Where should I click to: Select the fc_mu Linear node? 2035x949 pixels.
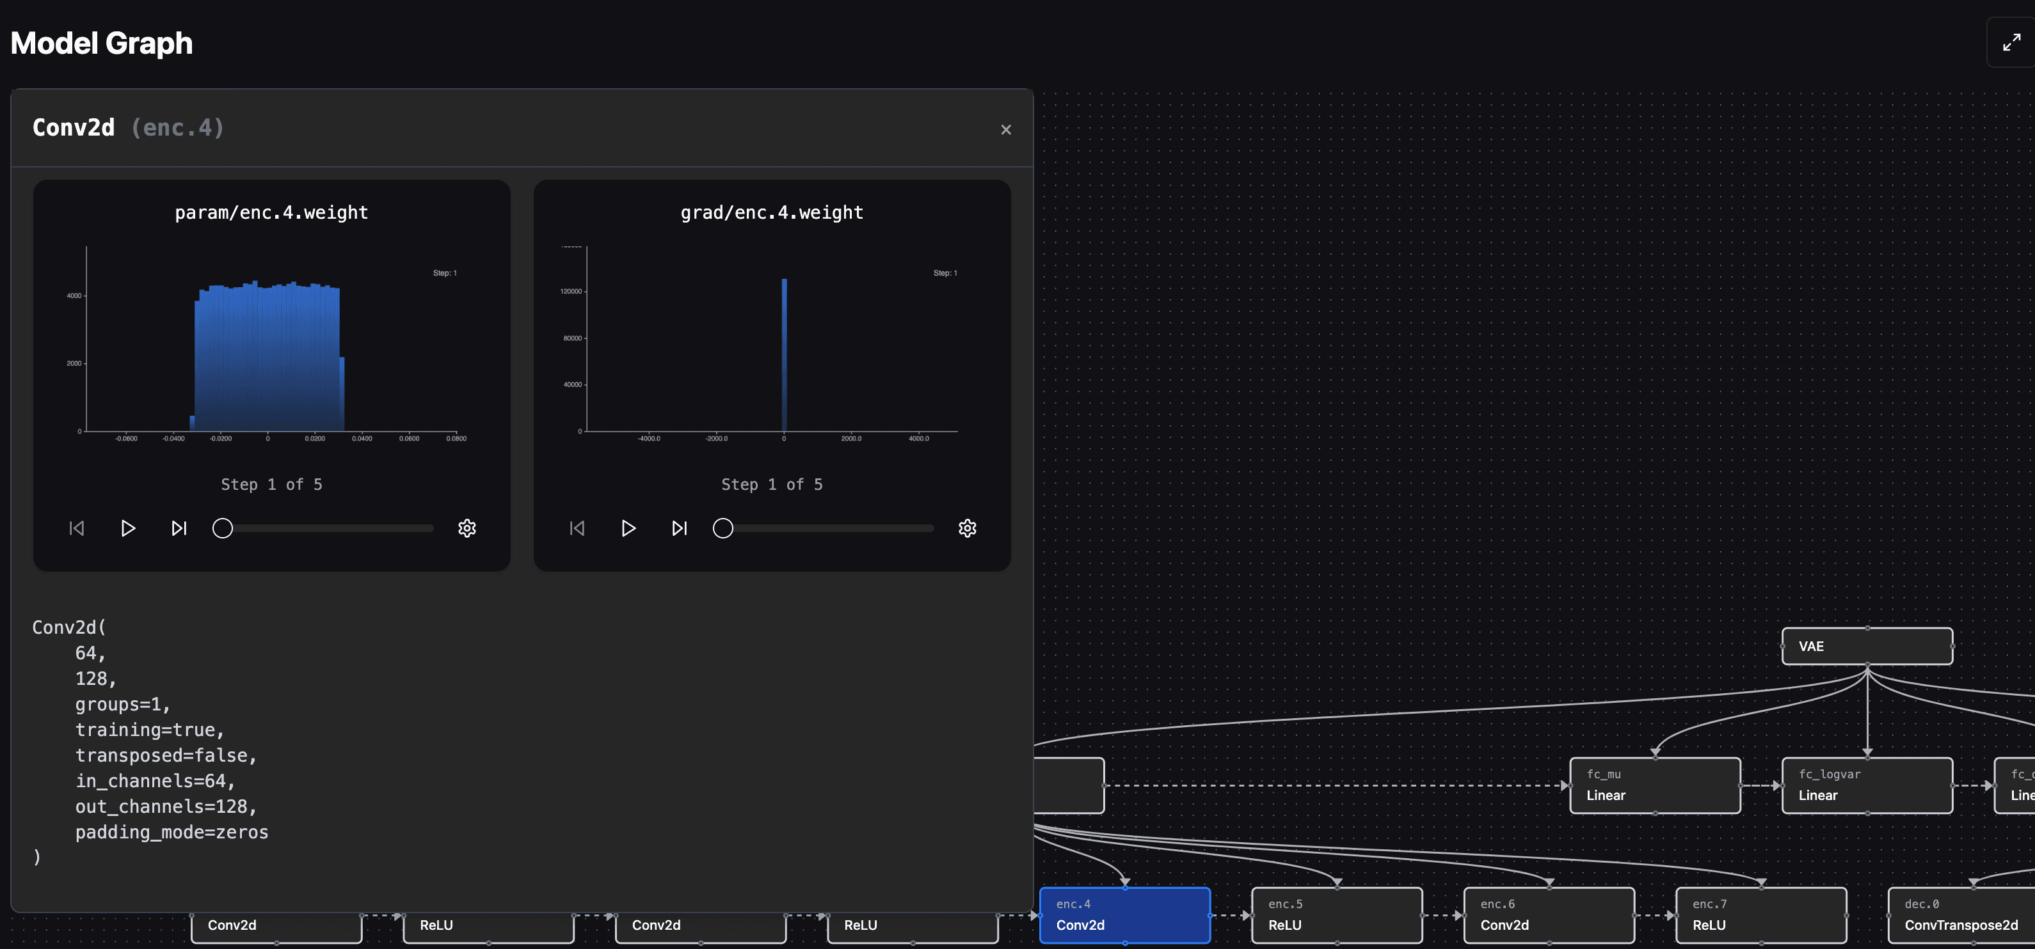(x=1655, y=785)
